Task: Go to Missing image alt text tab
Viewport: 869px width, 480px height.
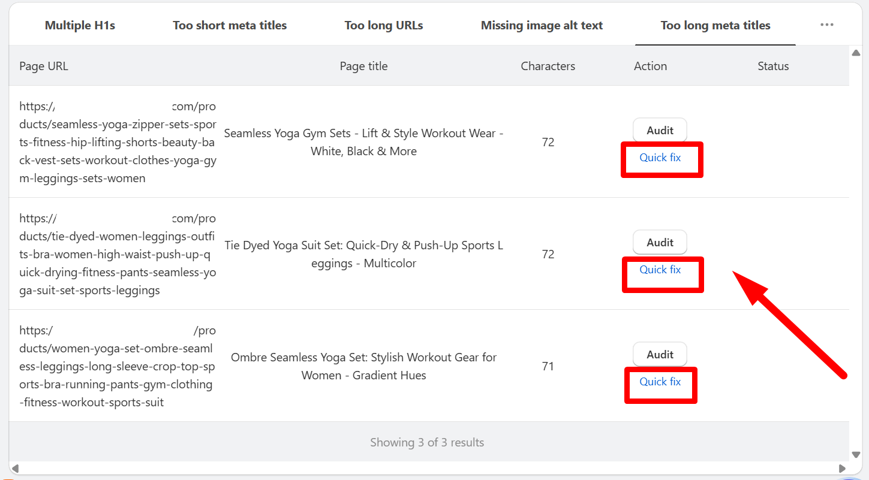Action: coord(542,25)
